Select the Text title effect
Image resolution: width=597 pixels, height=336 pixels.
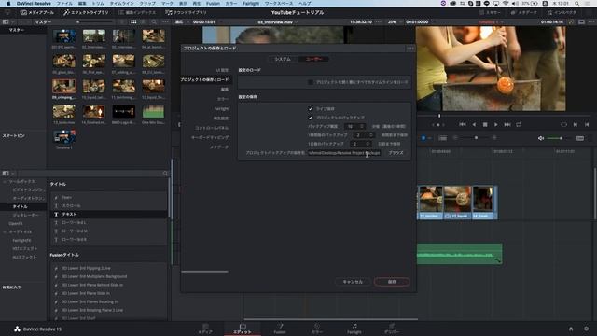click(108, 215)
